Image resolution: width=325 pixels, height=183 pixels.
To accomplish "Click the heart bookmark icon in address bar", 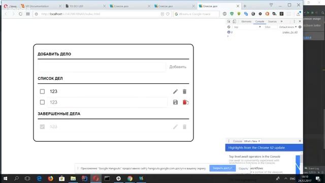I will pyautogui.click(x=168, y=14).
